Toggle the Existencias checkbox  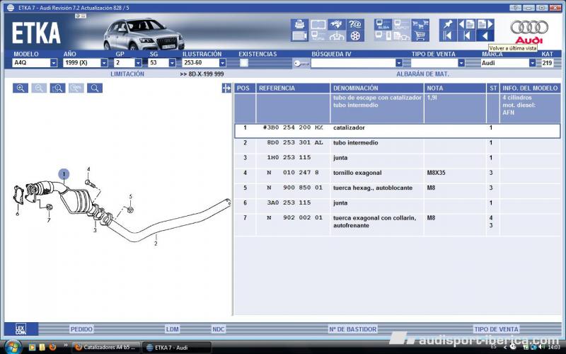tap(244, 63)
